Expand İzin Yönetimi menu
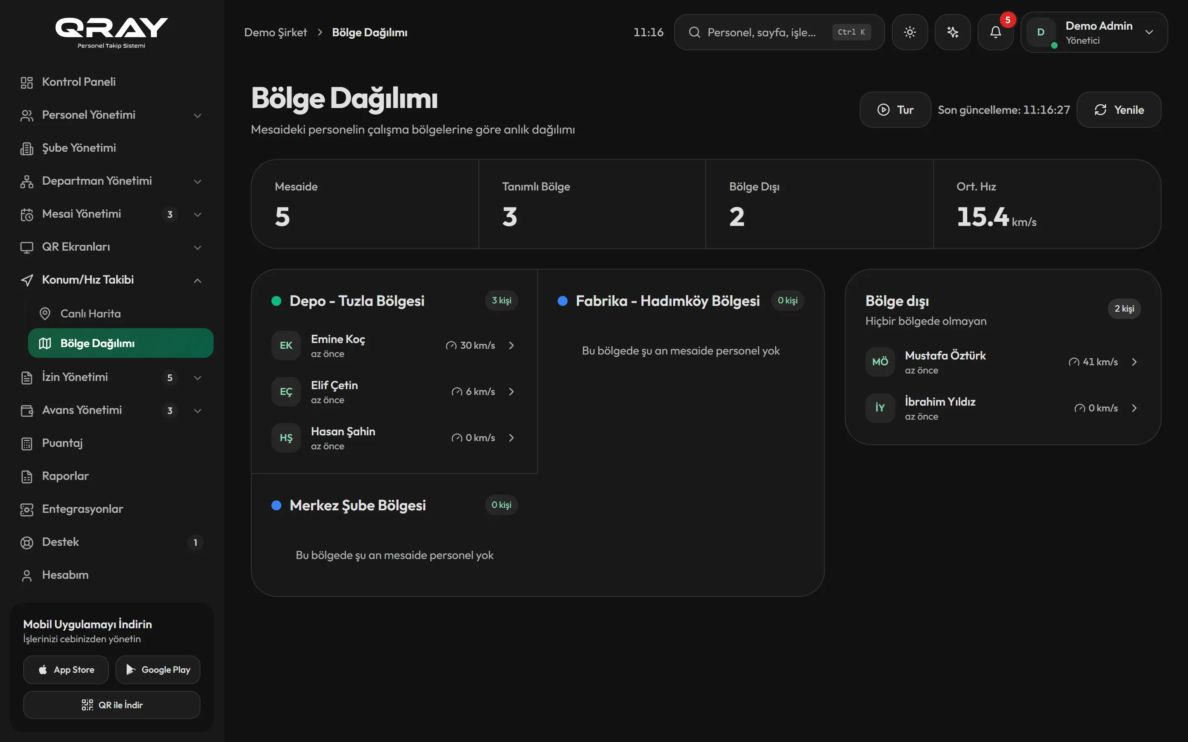 [x=112, y=377]
